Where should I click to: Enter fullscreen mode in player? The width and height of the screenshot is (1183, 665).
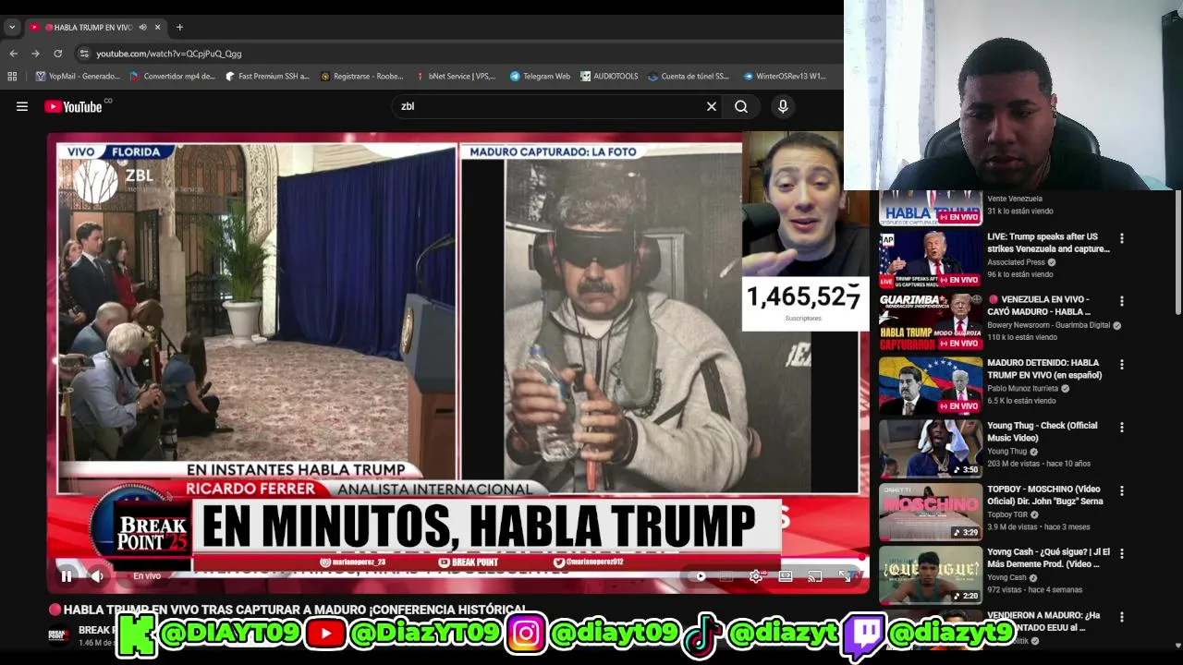[x=844, y=576]
